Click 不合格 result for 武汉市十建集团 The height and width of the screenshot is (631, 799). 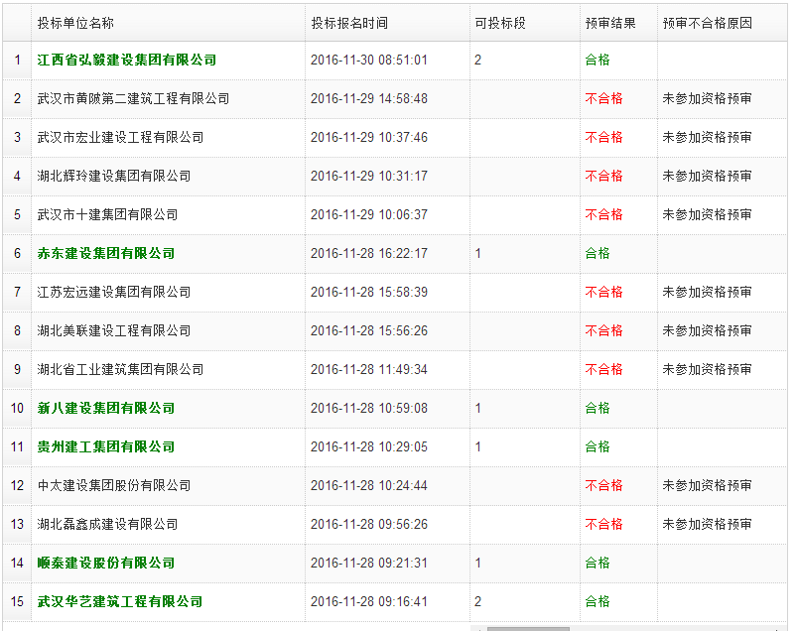[603, 215]
